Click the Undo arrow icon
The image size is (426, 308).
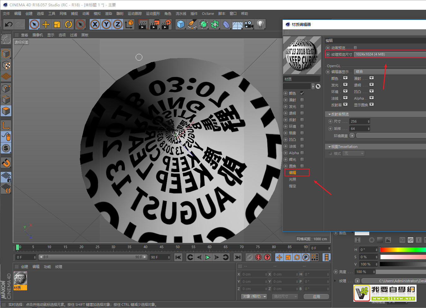[x=9, y=24]
